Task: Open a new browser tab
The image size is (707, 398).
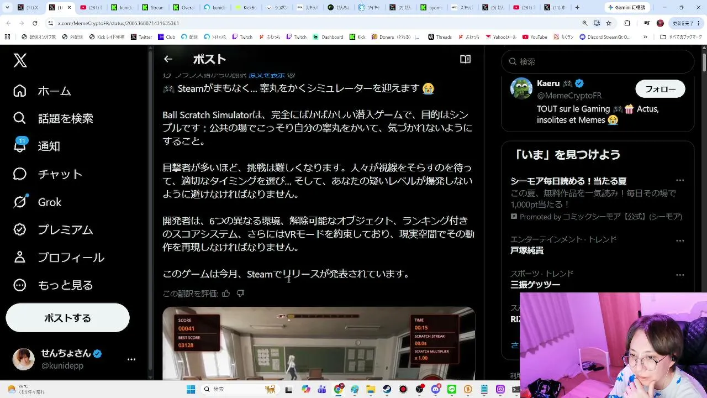Action: [577, 8]
